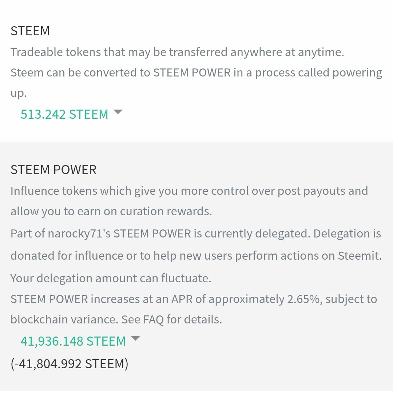Open the 41,936.148 STEEM balance dropdown
This screenshot has width=393, height=393.
point(73,341)
